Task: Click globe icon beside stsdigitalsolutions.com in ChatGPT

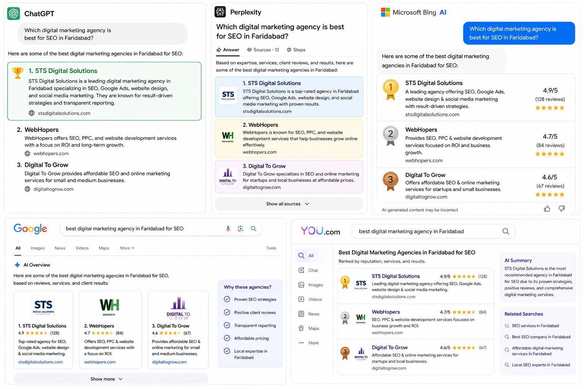Action: coord(32,113)
